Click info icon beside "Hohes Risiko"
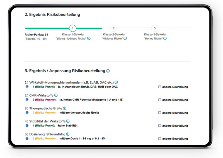223x158 pixels. coord(165,39)
